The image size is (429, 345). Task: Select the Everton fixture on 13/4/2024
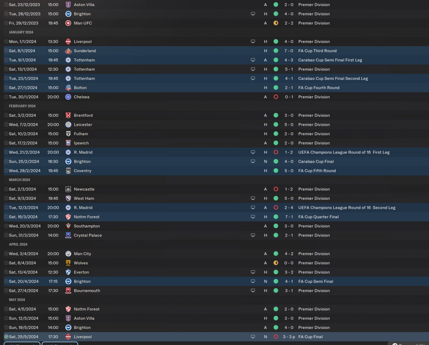coord(81,272)
